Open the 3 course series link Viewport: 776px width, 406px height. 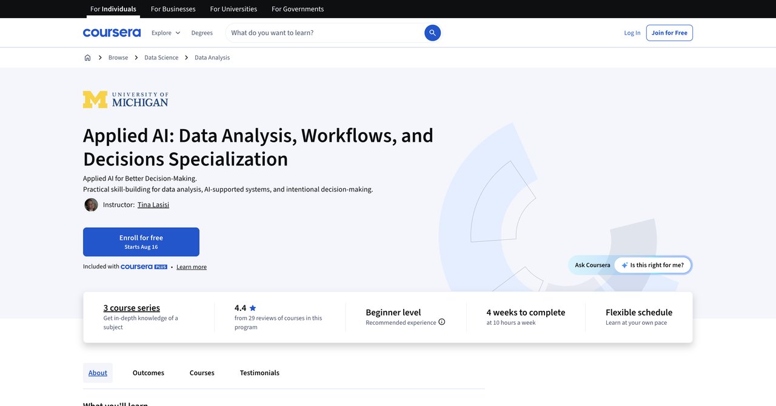coord(132,308)
